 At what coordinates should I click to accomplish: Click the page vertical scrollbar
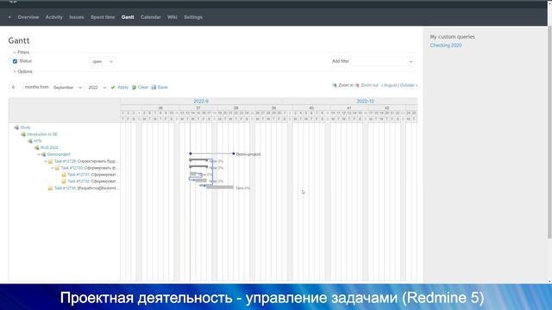click(x=549, y=133)
